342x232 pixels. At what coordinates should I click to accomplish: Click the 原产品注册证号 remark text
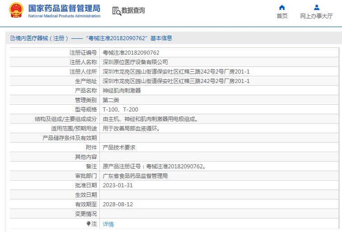[x=154, y=167]
